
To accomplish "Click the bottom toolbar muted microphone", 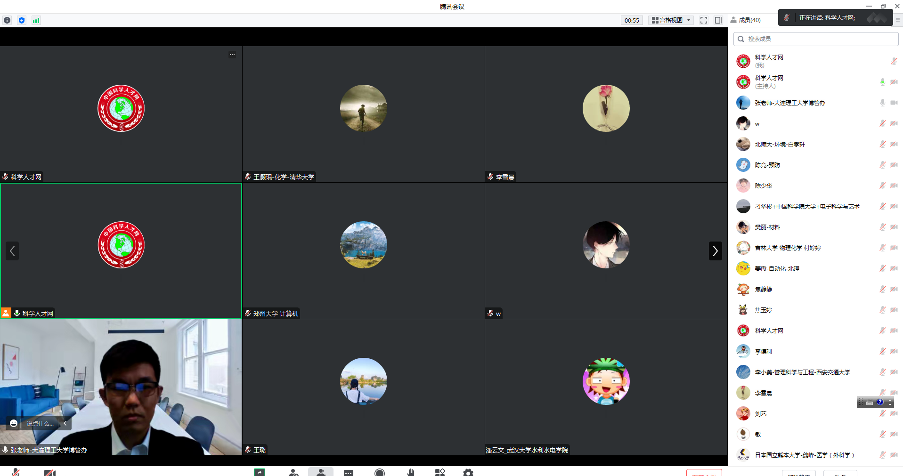I will (x=16, y=472).
